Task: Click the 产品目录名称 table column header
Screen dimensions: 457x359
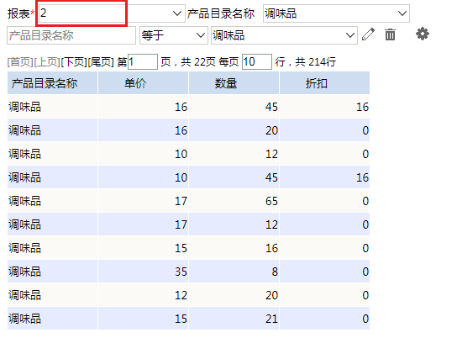Action: pos(52,83)
